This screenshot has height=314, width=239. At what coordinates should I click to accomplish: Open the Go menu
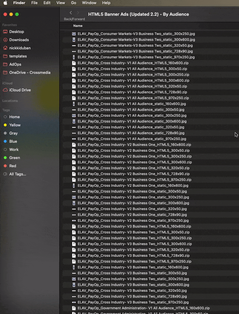click(74, 3)
